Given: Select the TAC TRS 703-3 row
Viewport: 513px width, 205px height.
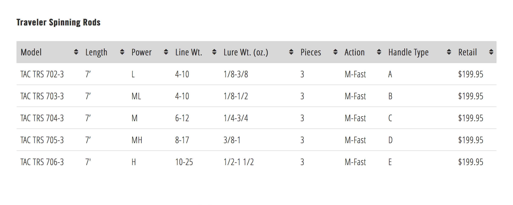Looking at the screenshot, I should 42,96.
